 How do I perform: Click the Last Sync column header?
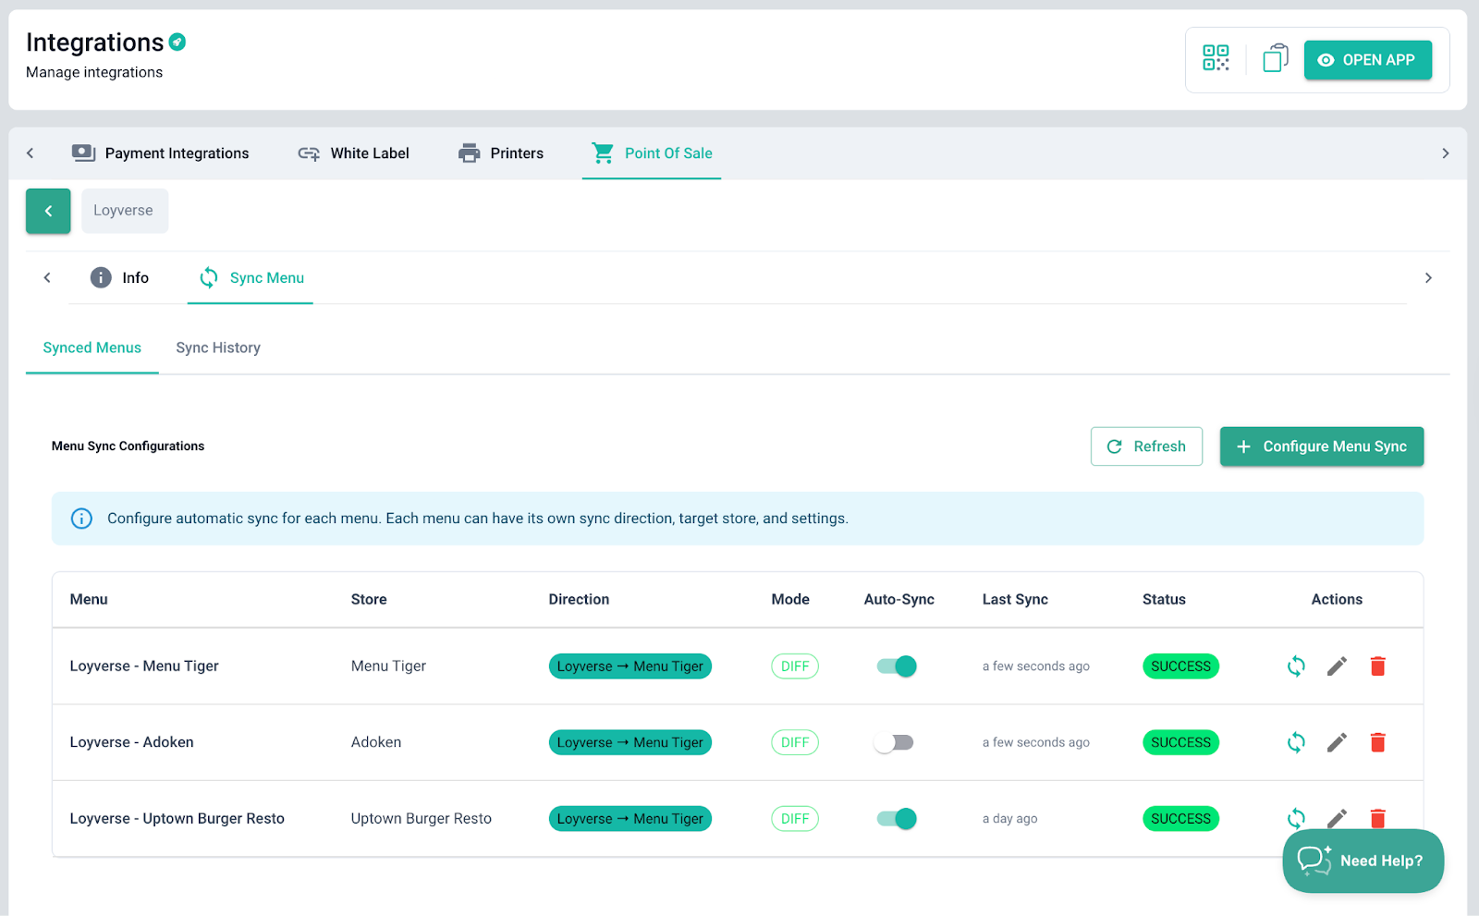coord(1015,599)
